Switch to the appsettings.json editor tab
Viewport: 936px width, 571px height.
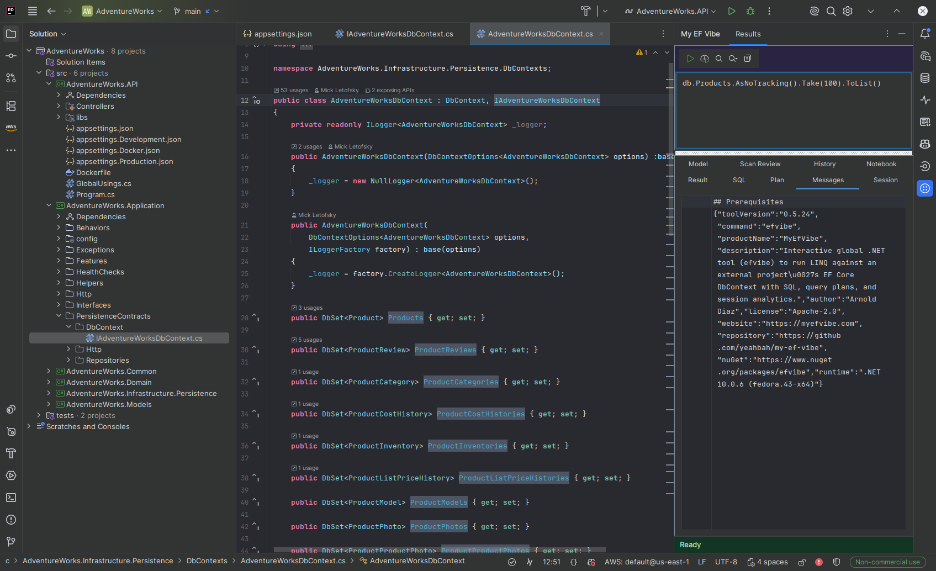(277, 34)
